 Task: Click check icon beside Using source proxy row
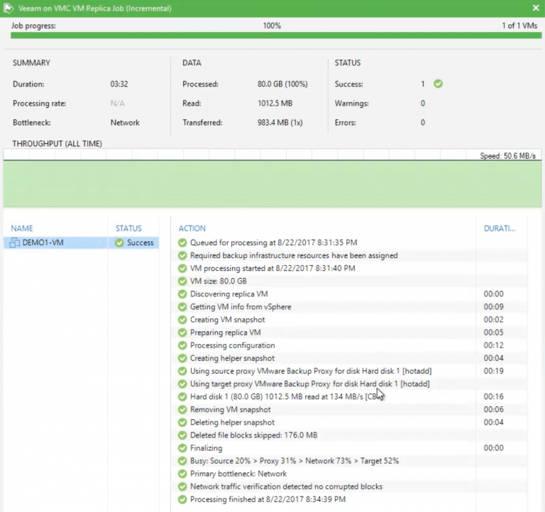coord(182,371)
